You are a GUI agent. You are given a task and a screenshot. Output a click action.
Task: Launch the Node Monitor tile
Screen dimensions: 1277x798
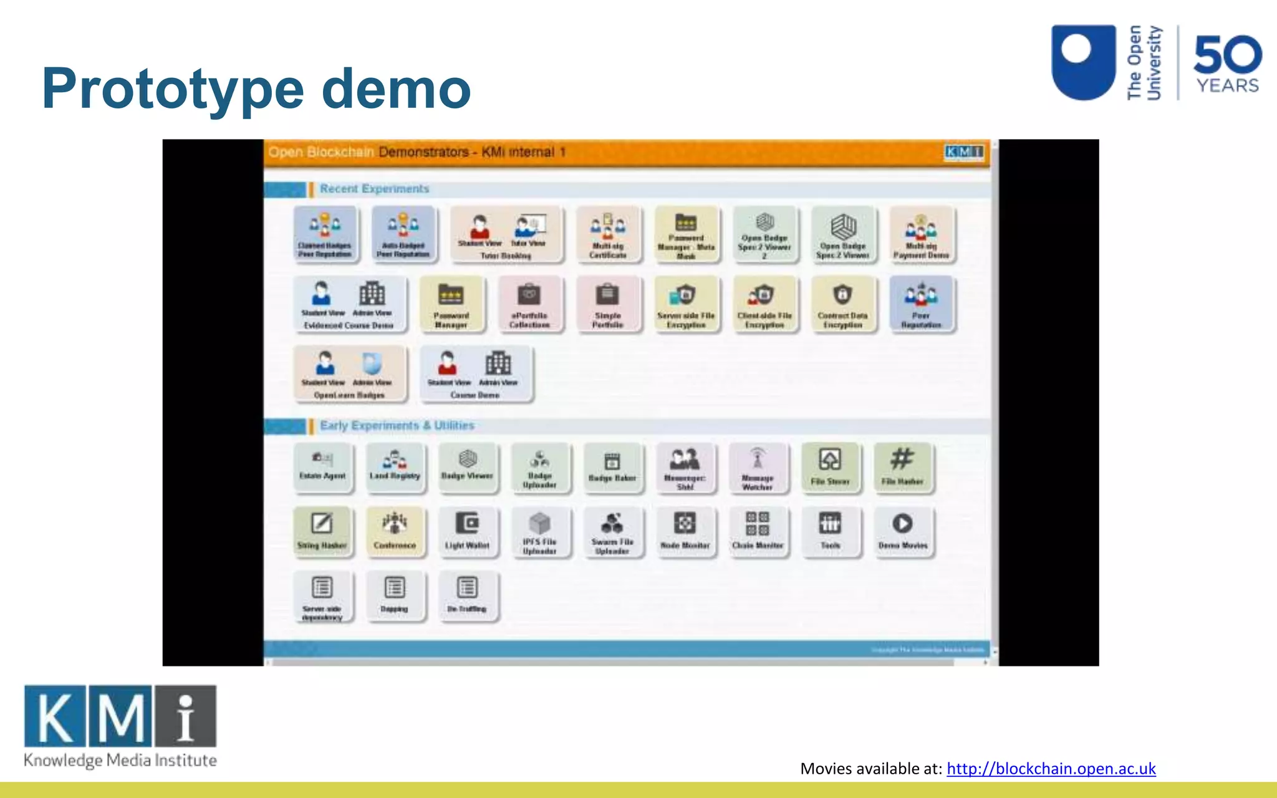point(685,531)
